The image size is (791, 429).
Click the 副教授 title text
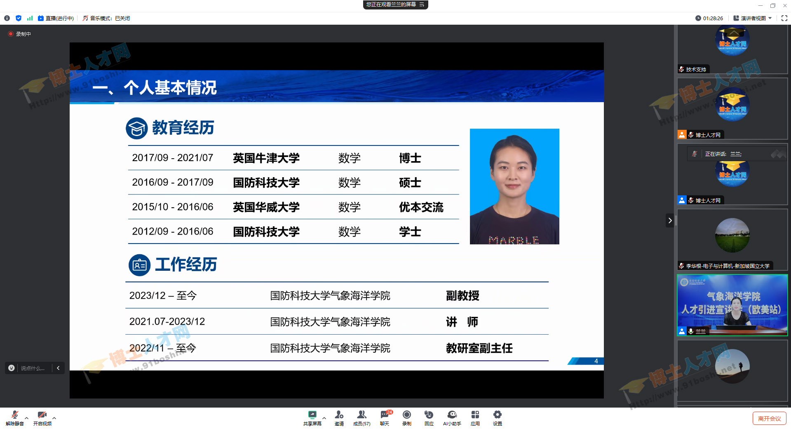462,295
